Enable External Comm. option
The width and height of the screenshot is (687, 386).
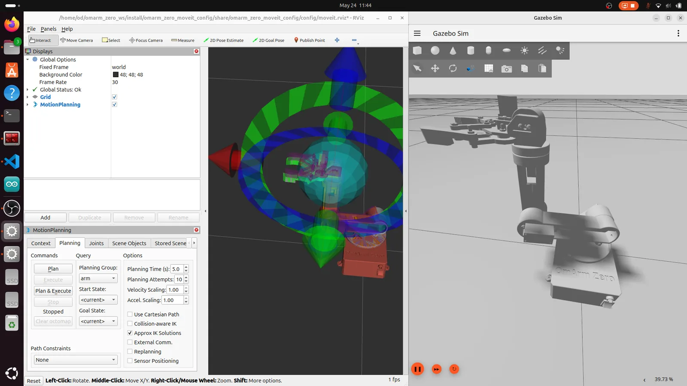click(x=130, y=342)
